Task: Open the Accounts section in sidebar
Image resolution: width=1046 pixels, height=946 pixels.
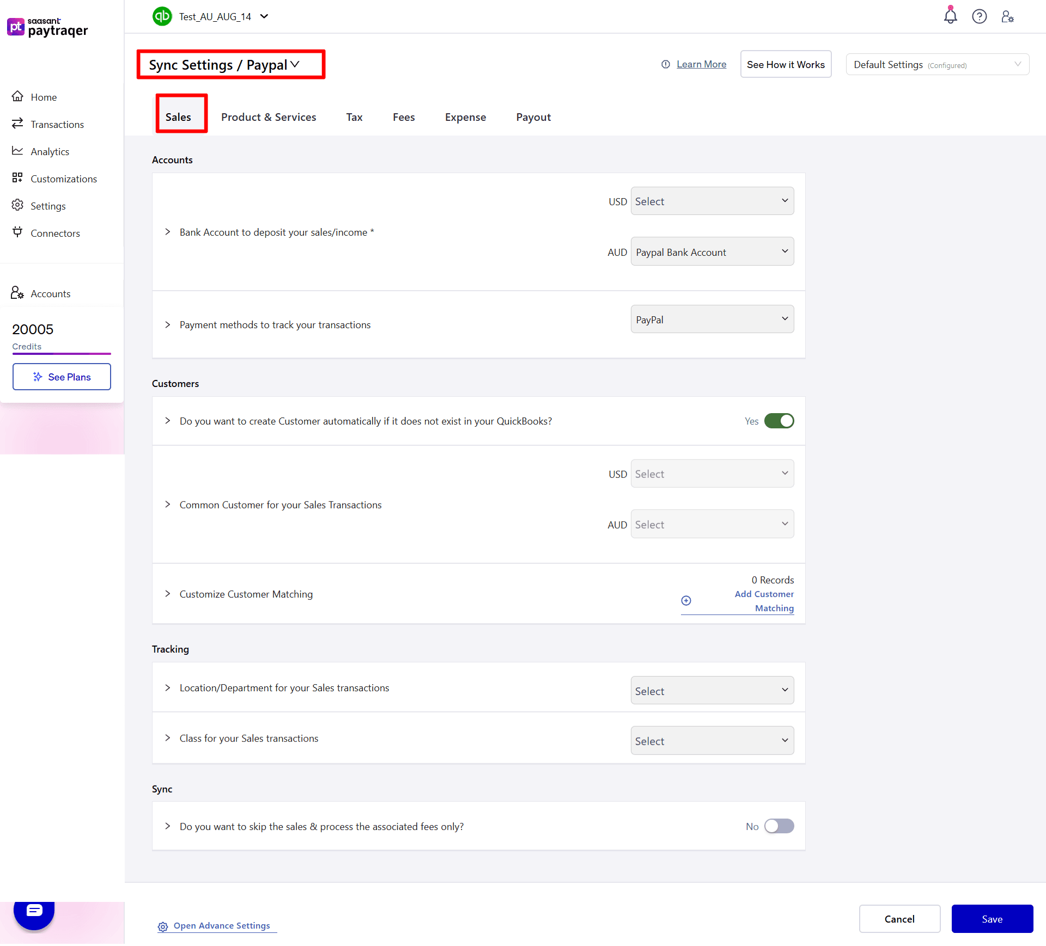Action: click(51, 293)
